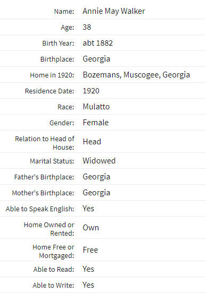Click Mother's Birthplace value Georgia
This screenshot has height=293, width=208.
96,193
